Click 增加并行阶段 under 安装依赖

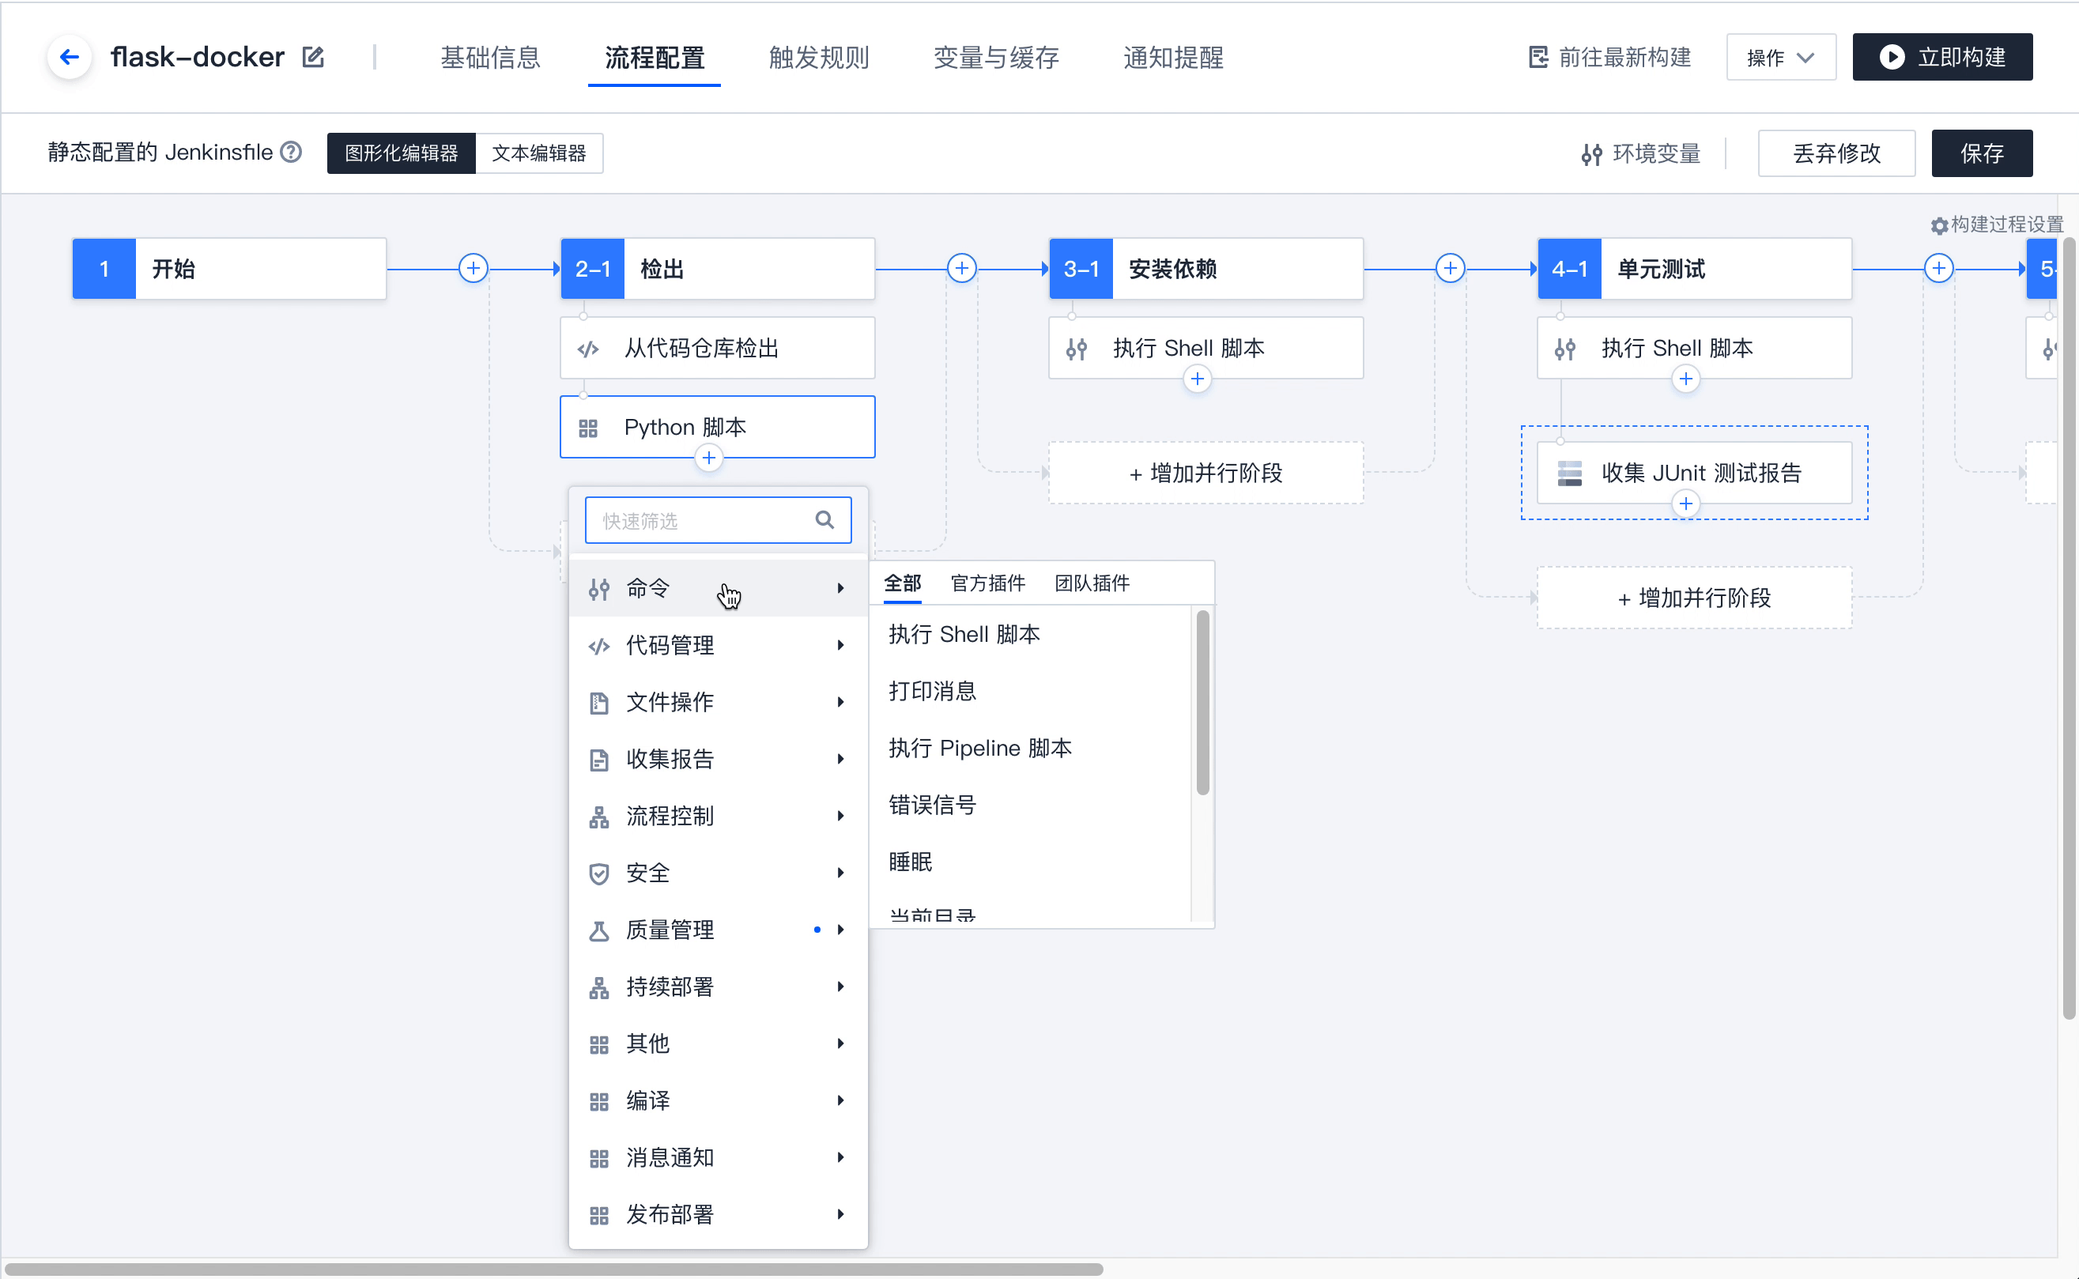[1206, 473]
